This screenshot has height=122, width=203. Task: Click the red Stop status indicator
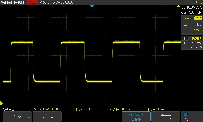(x=32, y=2)
